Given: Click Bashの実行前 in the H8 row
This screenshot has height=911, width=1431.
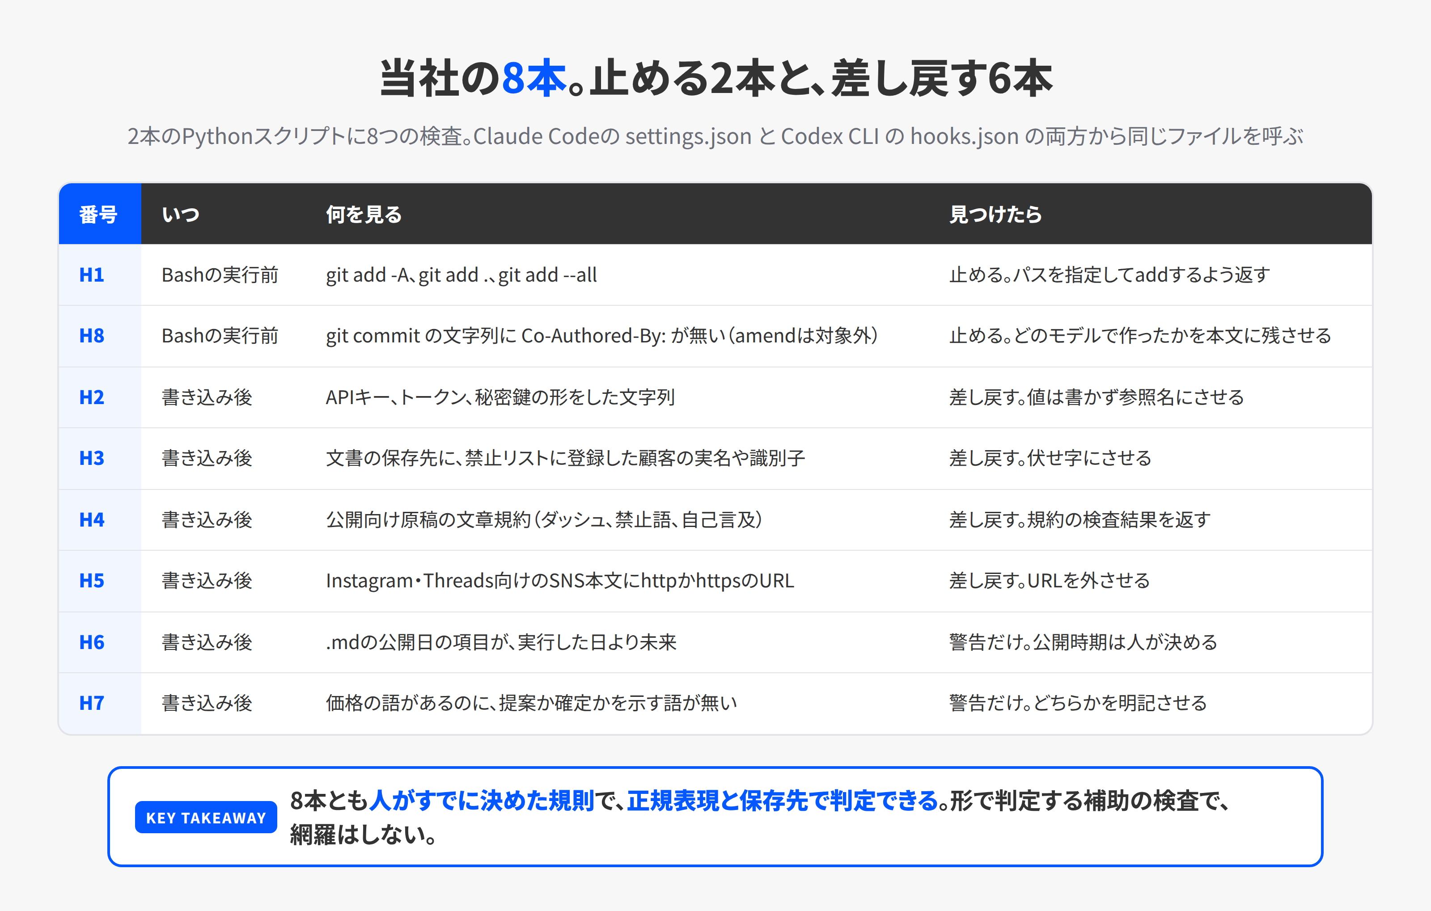Looking at the screenshot, I should [220, 336].
